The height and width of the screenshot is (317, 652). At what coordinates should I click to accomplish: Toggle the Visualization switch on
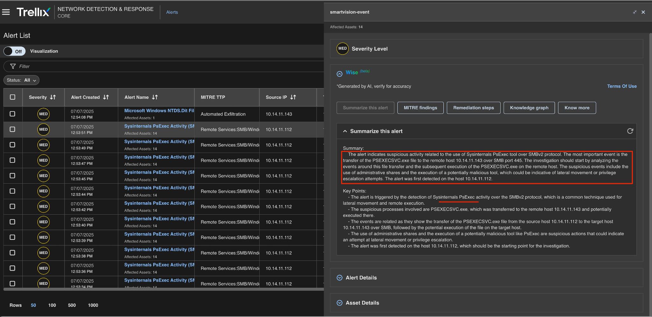[14, 51]
